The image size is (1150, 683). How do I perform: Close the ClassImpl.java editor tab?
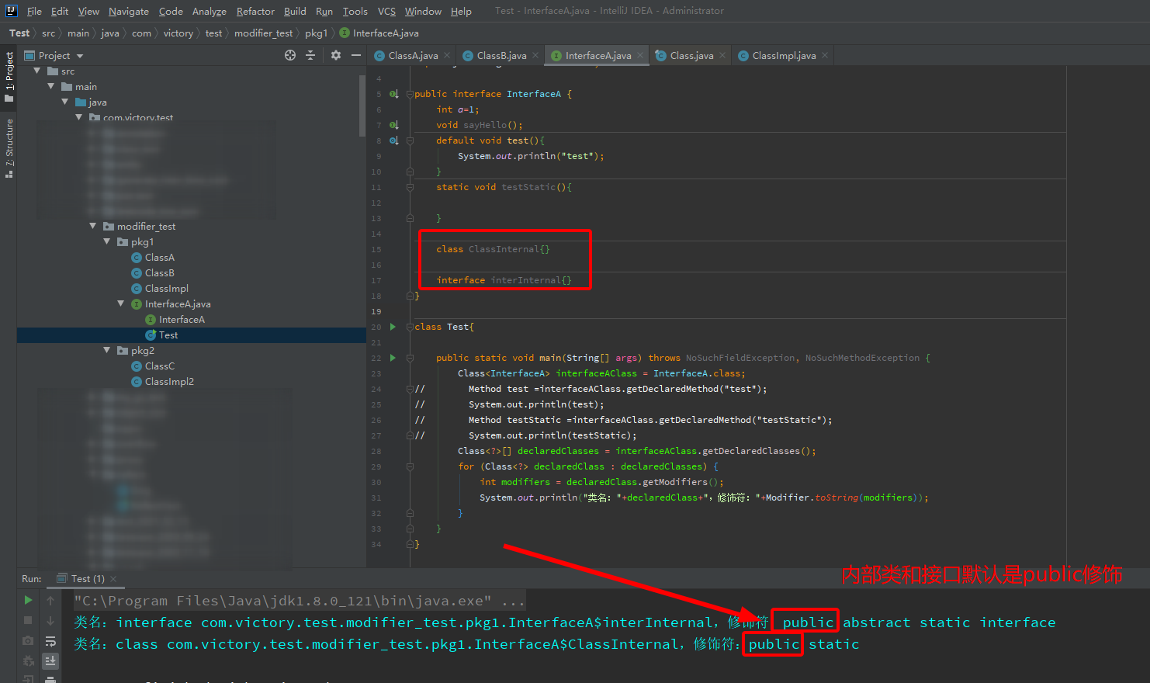[825, 55]
